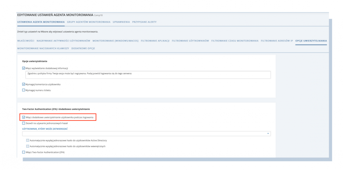Screen dimensions: 343x170
Task: Open the Uprawnienia tab
Action: [x=121, y=22]
